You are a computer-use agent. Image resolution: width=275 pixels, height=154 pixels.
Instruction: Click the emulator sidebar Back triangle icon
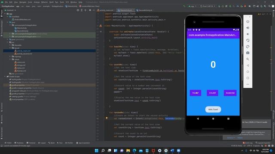pyautogui.click(x=247, y=65)
